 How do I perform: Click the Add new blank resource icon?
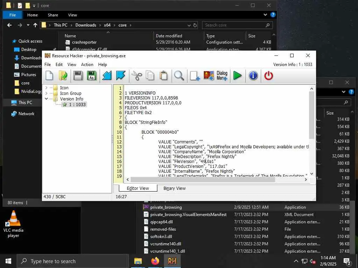pyautogui.click(x=195, y=76)
